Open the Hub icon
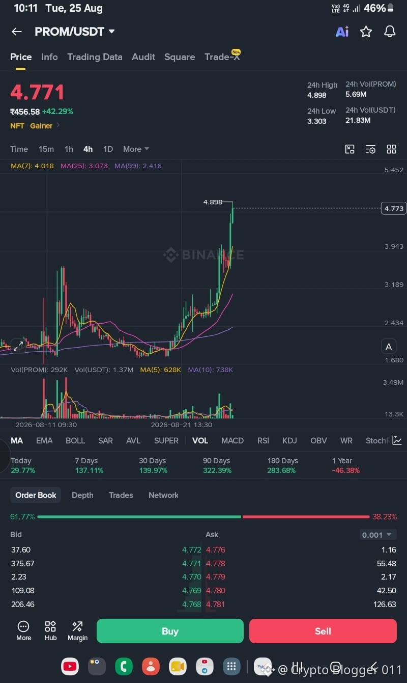The width and height of the screenshot is (407, 683). 50,631
